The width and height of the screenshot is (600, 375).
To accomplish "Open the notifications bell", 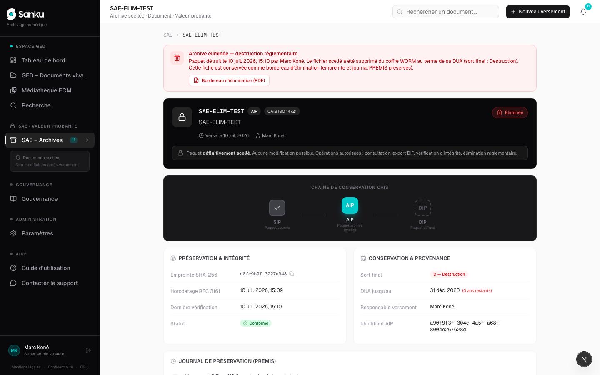I will point(583,12).
